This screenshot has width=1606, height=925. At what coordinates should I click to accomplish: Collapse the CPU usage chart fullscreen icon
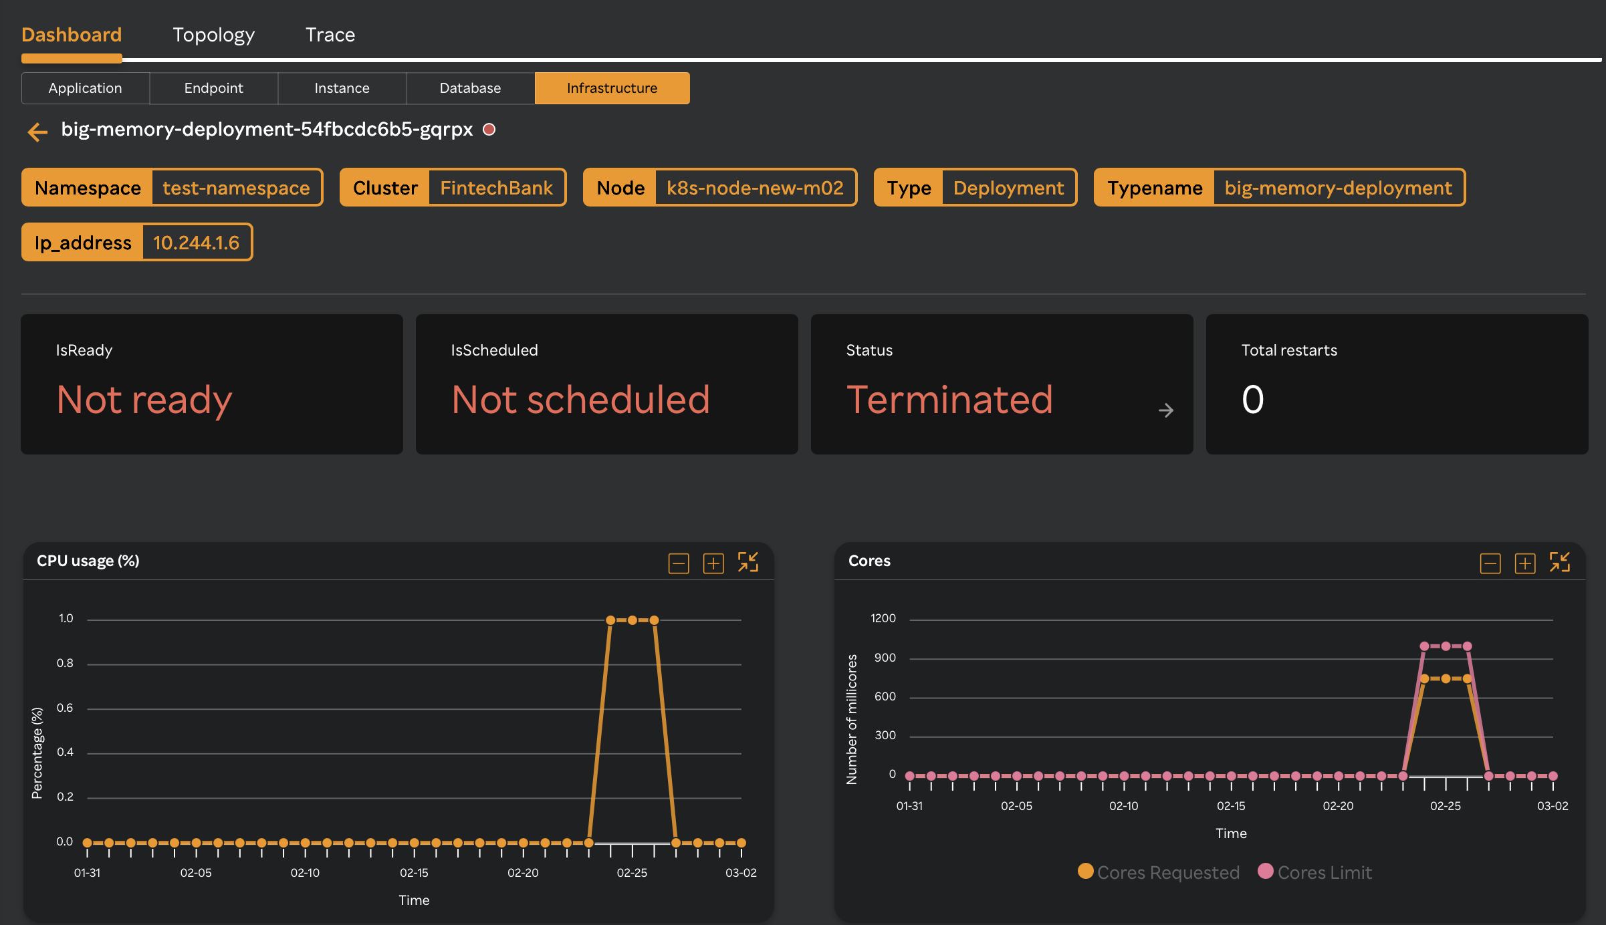748,562
